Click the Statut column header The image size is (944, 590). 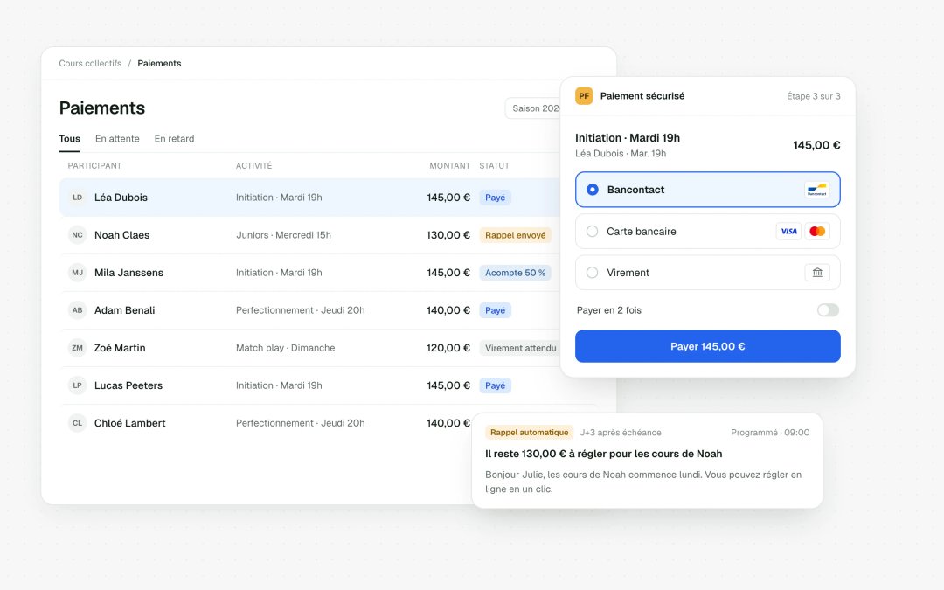(x=494, y=165)
